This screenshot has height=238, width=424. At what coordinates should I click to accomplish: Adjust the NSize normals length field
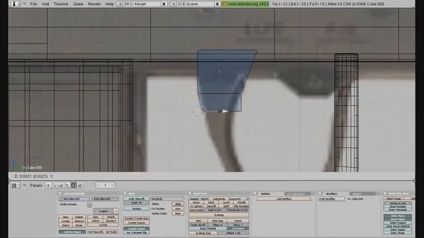coord(397,203)
